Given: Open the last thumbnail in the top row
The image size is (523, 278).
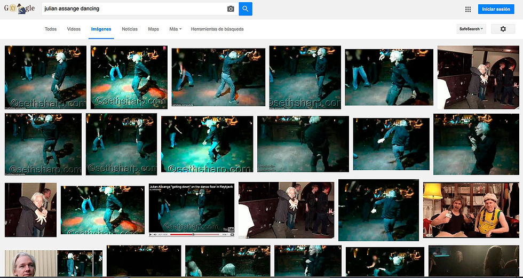Looking at the screenshot, I should pyautogui.click(x=478, y=77).
